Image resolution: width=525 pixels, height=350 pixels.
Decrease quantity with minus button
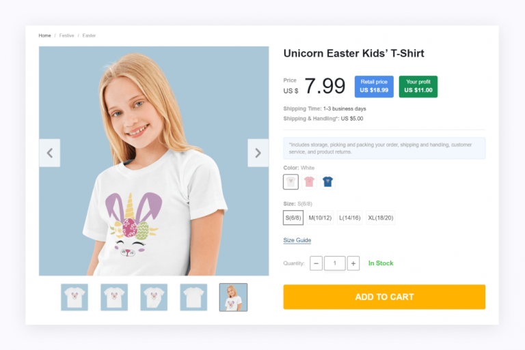[x=316, y=263]
